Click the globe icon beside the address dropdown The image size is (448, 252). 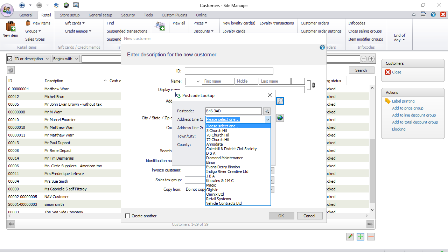coord(280,118)
